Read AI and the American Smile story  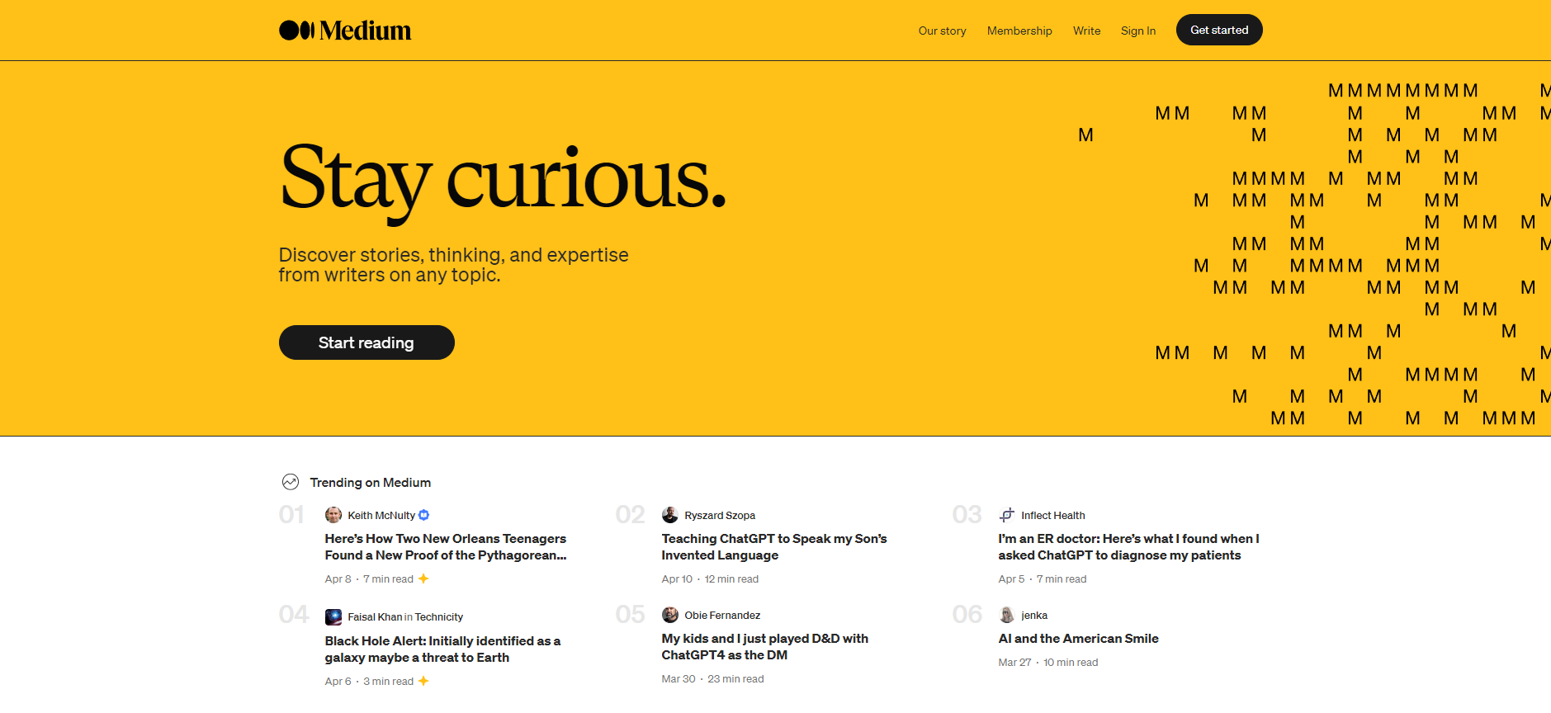(x=1078, y=638)
